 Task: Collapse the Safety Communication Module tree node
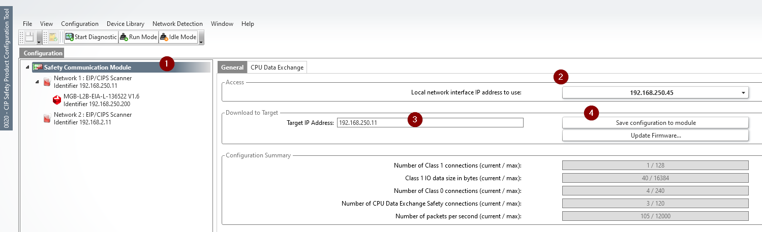coord(27,68)
